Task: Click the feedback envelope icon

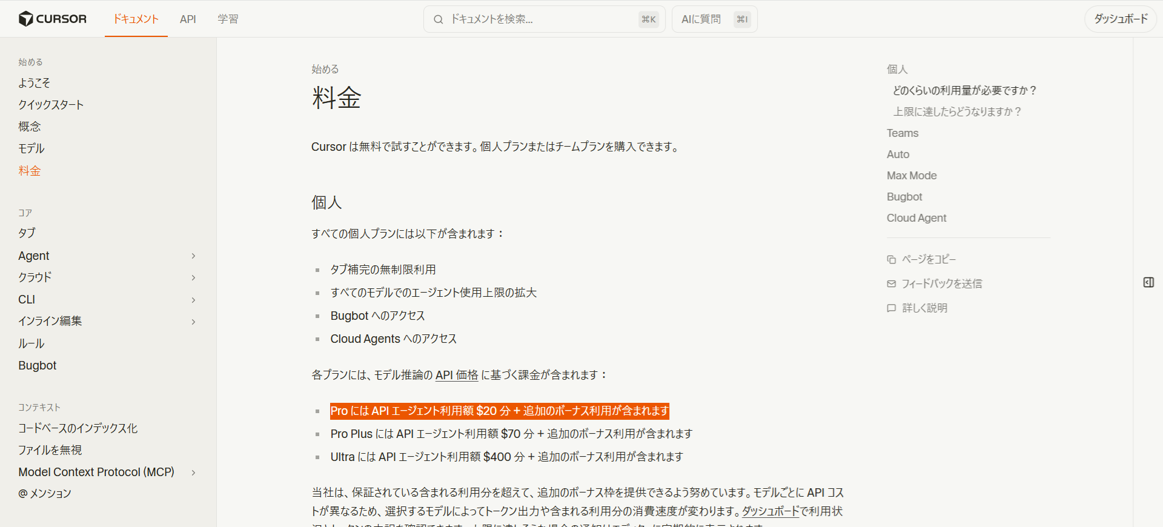Action: pyautogui.click(x=891, y=283)
